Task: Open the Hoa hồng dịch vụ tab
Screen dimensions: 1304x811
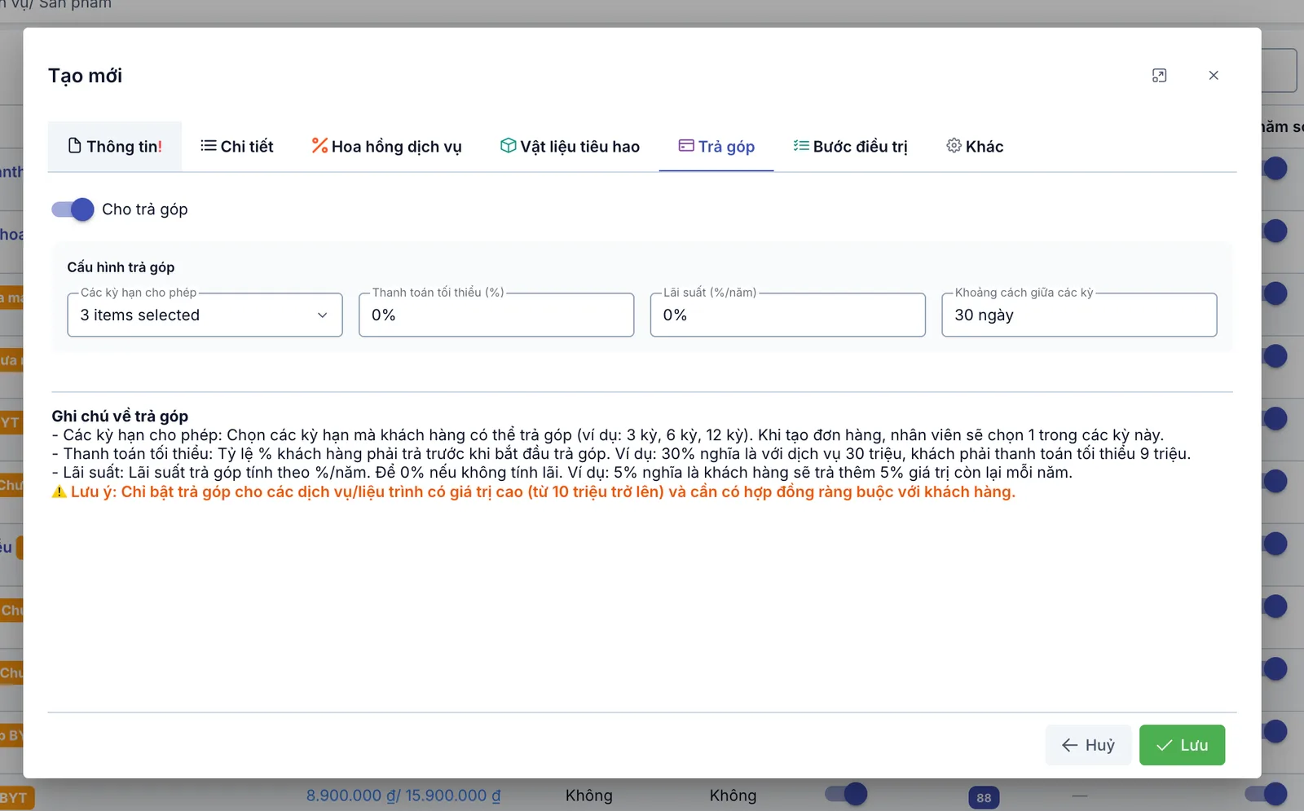Action: point(386,147)
